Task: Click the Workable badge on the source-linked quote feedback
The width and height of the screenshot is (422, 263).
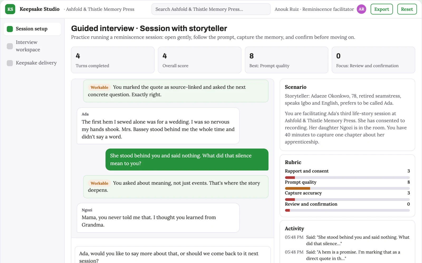Action: pos(99,87)
